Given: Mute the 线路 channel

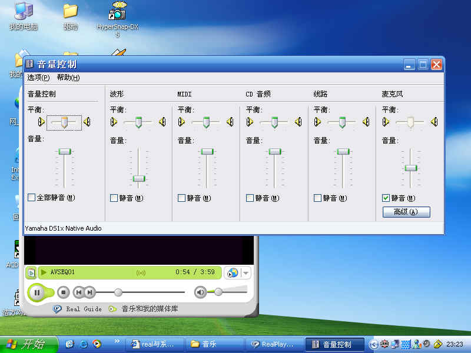Looking at the screenshot, I should 317,198.
